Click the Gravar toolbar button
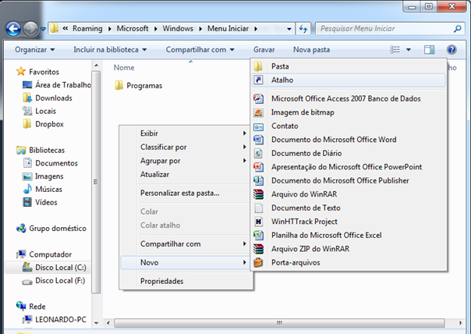 pos(264,50)
